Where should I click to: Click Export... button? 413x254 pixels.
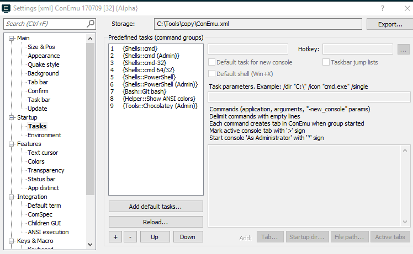click(x=390, y=24)
